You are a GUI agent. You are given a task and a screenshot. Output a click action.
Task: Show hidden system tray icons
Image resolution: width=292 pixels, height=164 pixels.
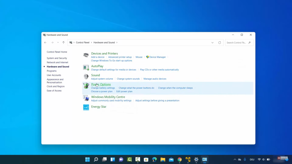coord(235,159)
